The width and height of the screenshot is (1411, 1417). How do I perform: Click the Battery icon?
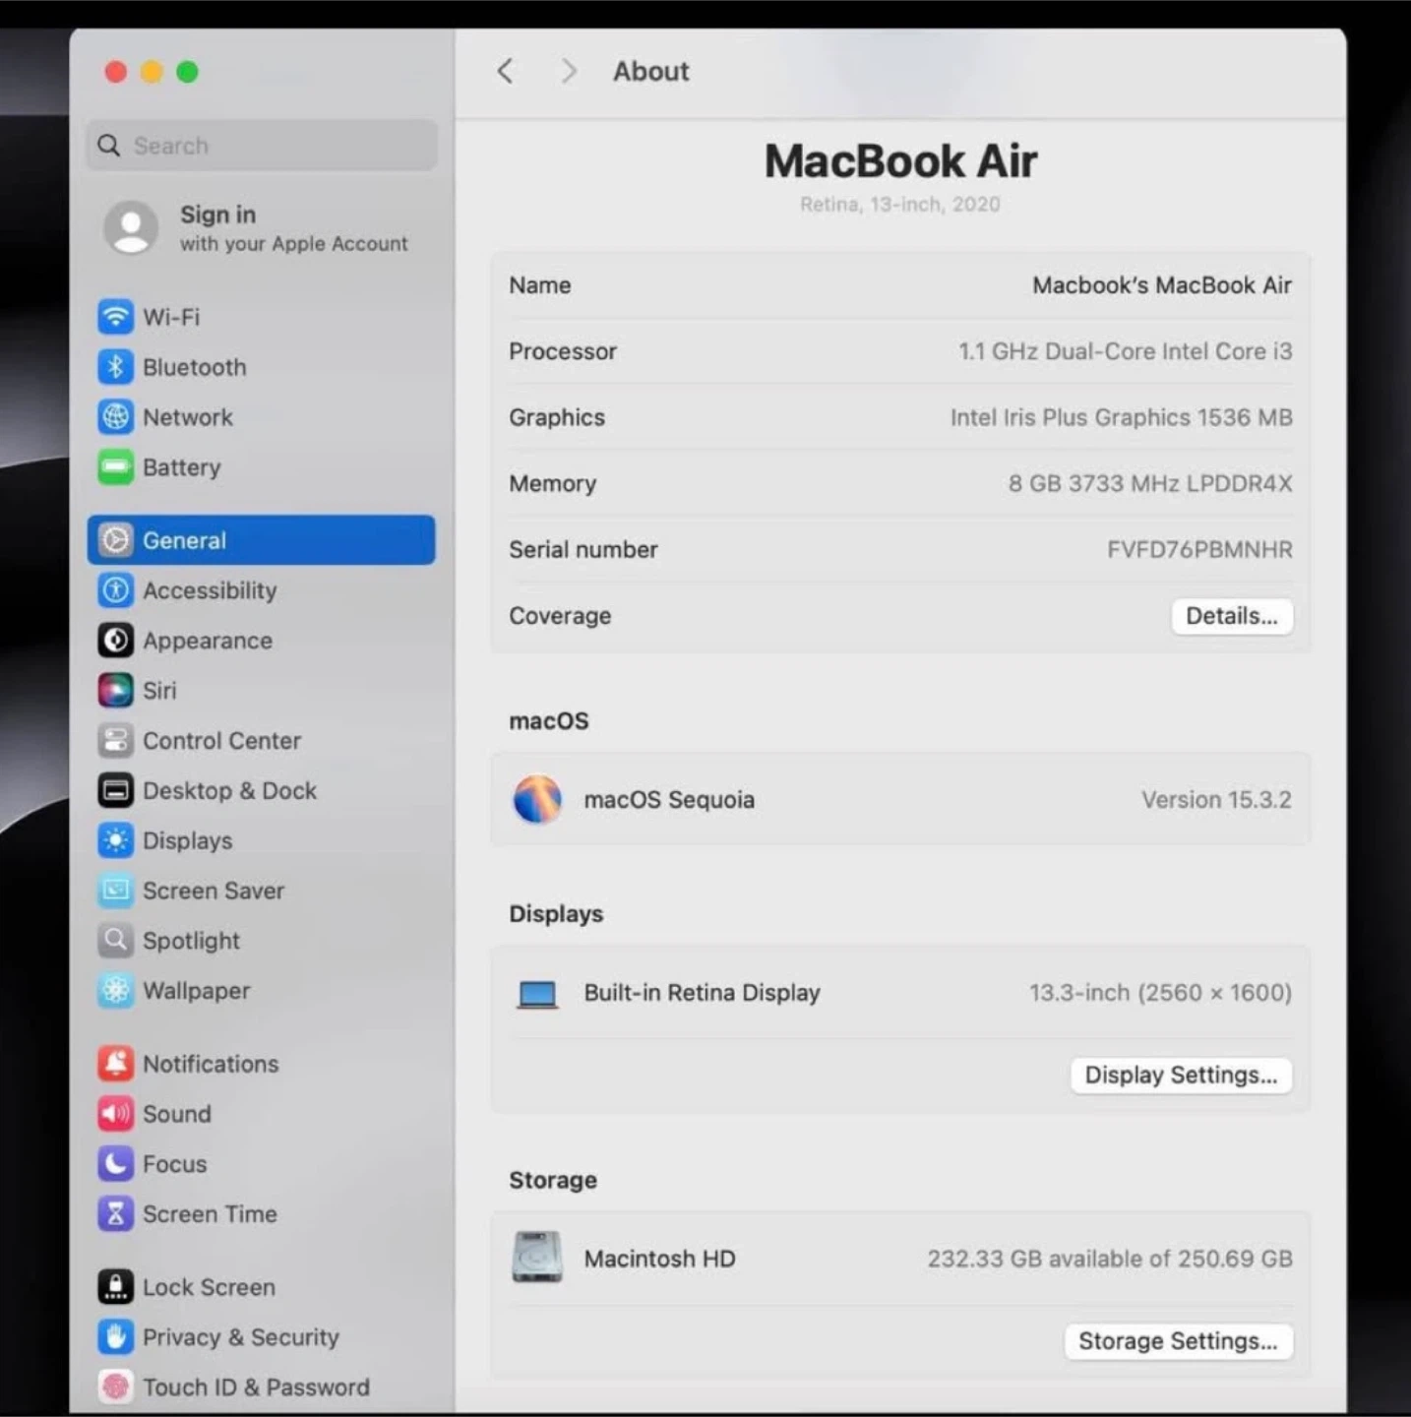[115, 467]
